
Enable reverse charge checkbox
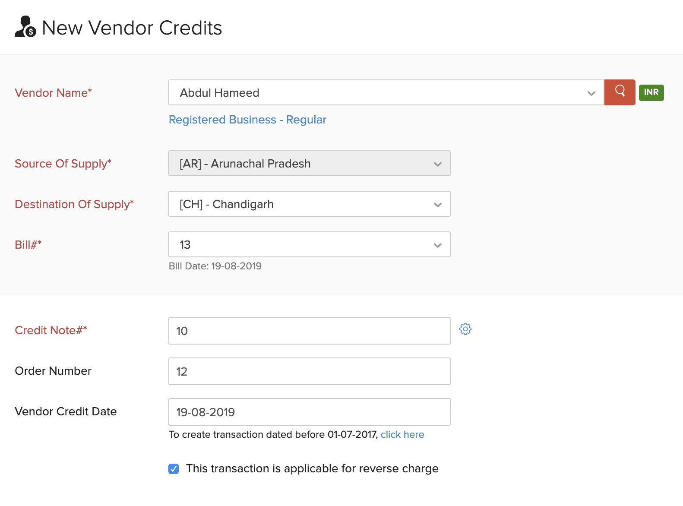[174, 469]
